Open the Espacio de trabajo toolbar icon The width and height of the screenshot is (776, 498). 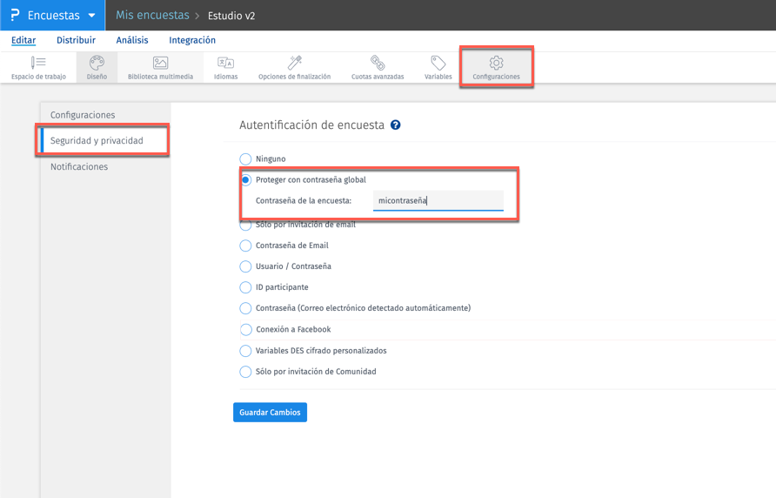tap(38, 63)
